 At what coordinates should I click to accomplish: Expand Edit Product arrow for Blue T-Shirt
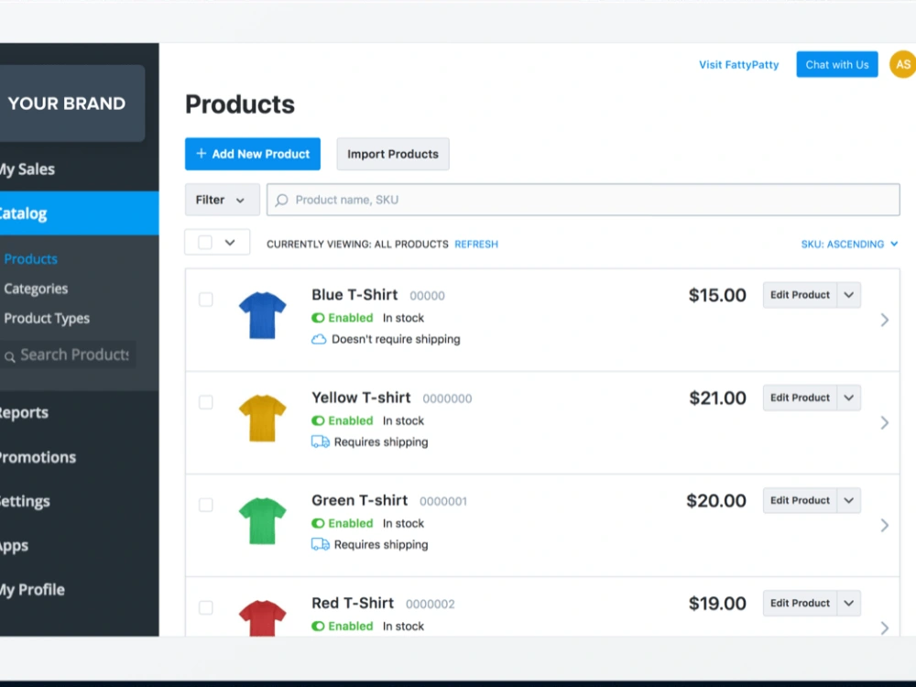tap(849, 295)
